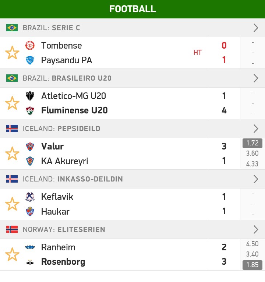The width and height of the screenshot is (265, 282).
Task: Open Brasileiro U20 league via its arrow
Action: (256, 78)
